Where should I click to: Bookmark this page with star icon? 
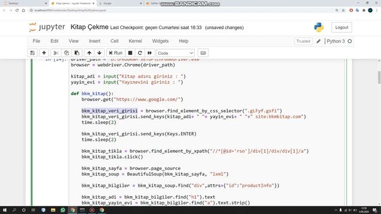[343, 11]
